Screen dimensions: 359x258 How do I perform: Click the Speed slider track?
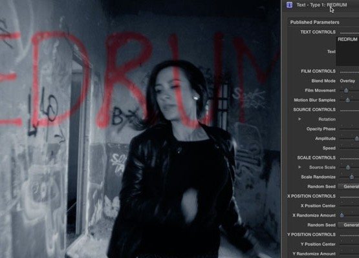click(x=349, y=148)
